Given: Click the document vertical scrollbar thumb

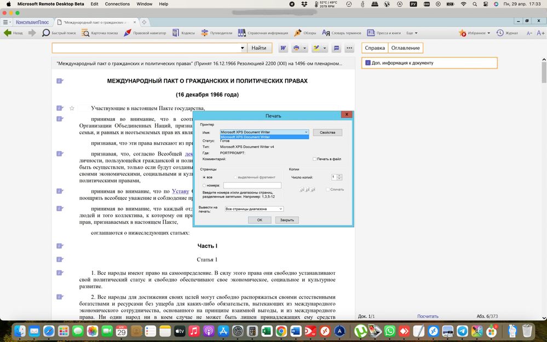Looking at the screenshot, I should click(x=544, y=72).
